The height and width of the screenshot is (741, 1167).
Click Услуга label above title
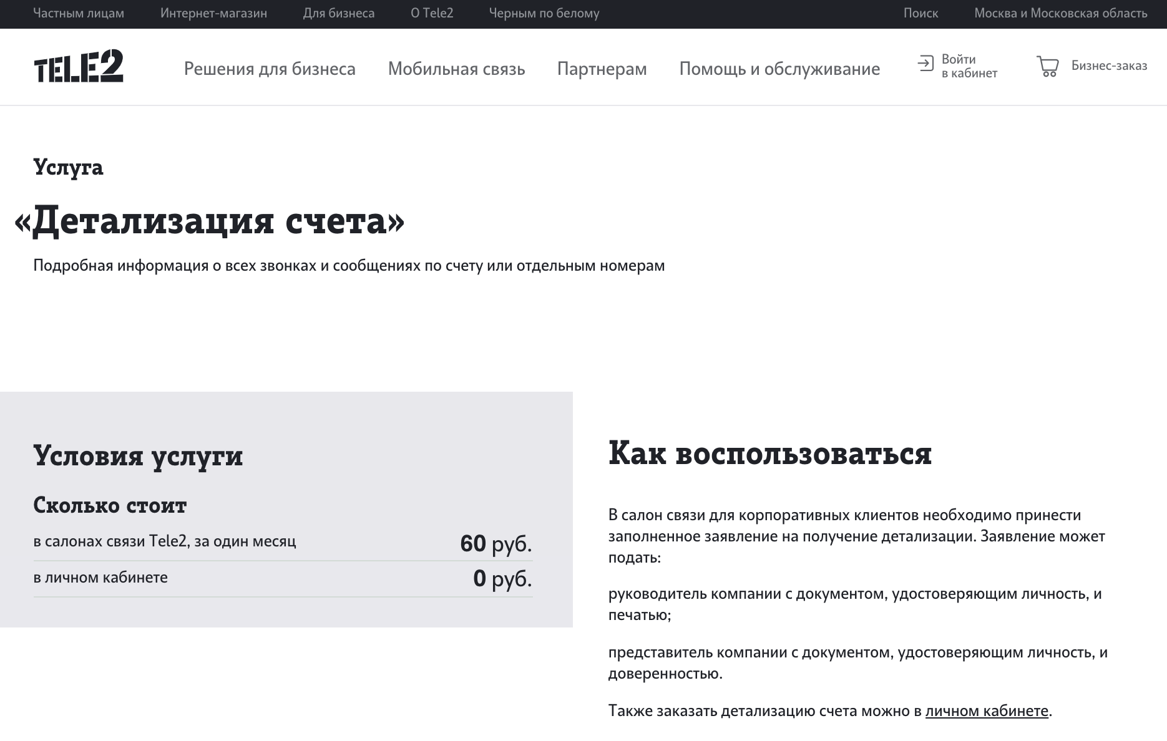[68, 167]
